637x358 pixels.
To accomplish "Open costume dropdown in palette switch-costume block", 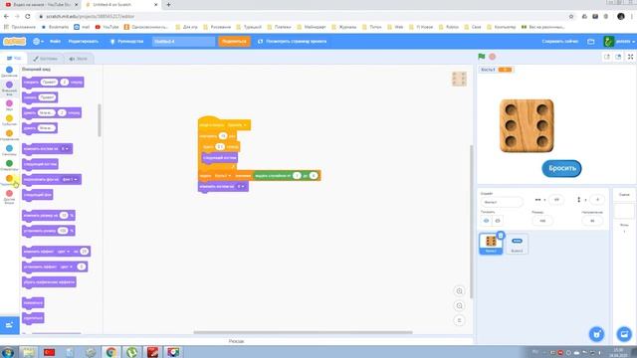I will point(65,149).
